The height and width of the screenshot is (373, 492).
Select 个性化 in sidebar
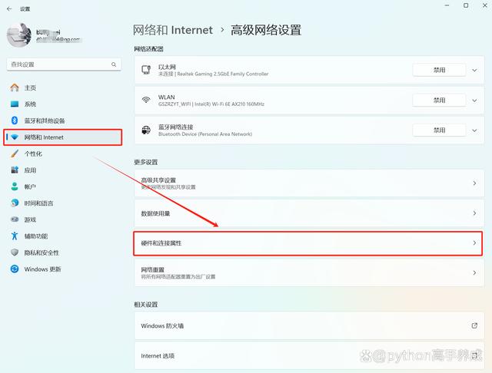click(63, 153)
